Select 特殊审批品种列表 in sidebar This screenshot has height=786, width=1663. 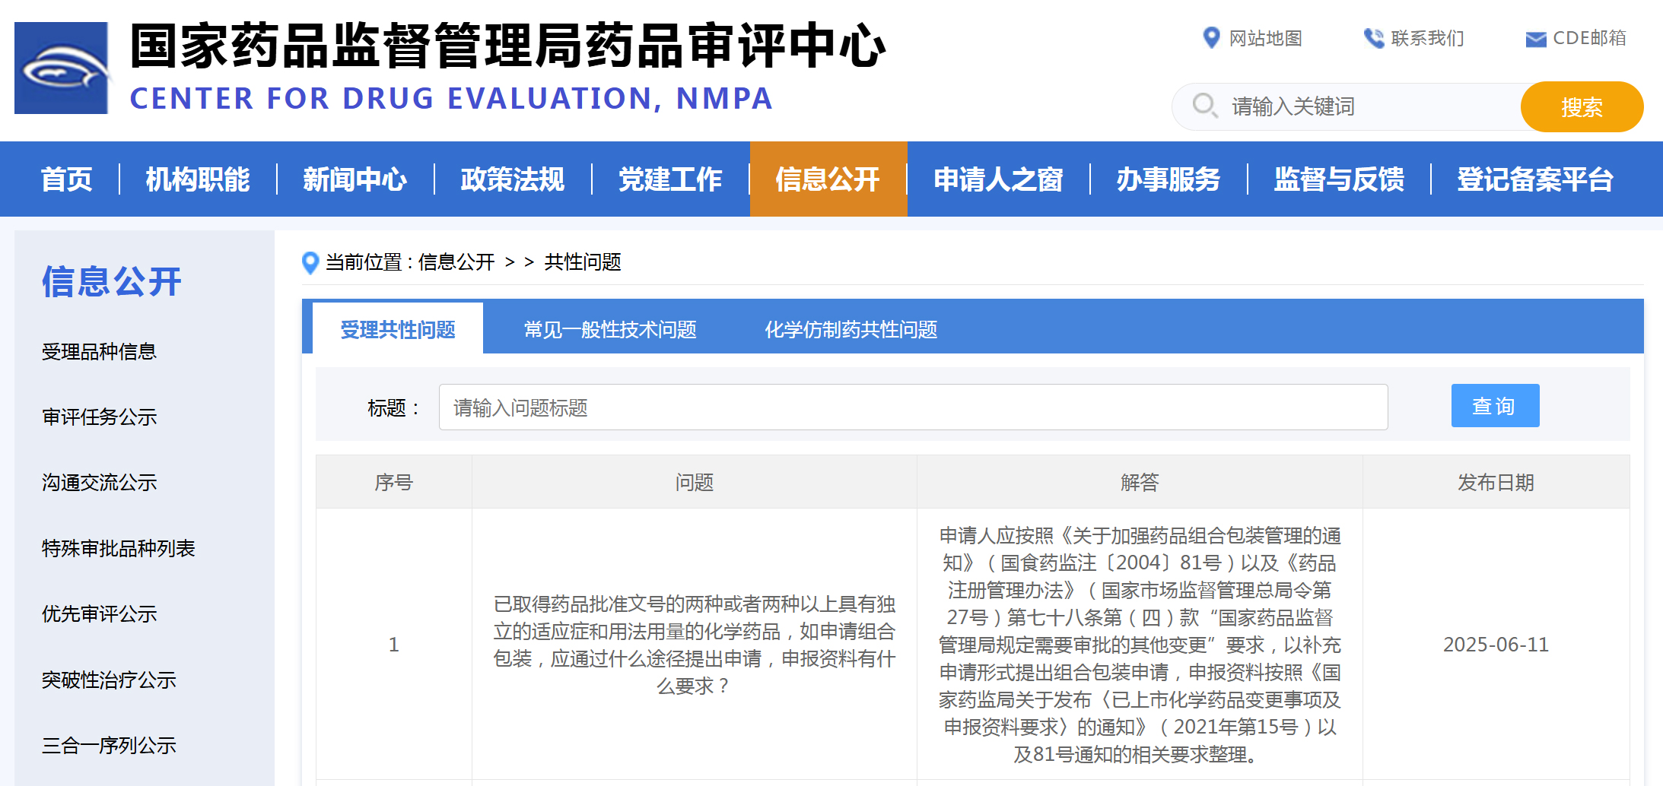(x=118, y=548)
